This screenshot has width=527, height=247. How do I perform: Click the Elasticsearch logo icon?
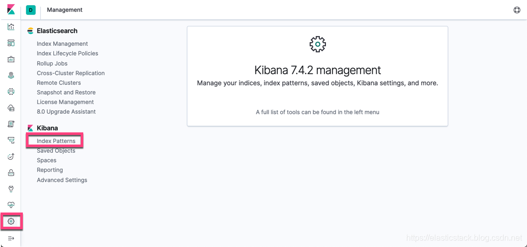pos(30,31)
